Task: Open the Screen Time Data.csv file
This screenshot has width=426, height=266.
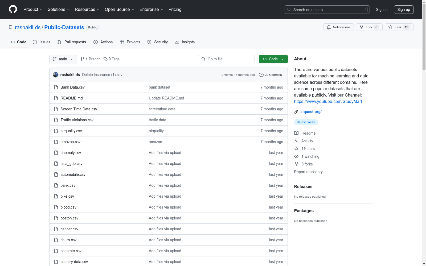Action: [x=79, y=109]
